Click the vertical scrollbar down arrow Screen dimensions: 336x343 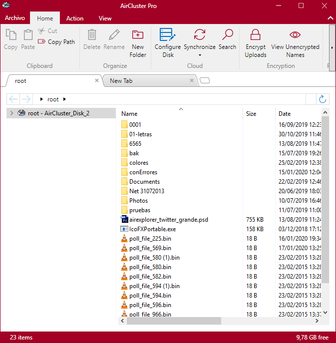[326, 313]
